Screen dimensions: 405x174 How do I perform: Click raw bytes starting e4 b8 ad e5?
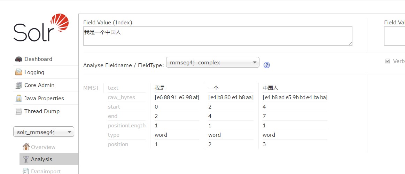tap(295, 97)
